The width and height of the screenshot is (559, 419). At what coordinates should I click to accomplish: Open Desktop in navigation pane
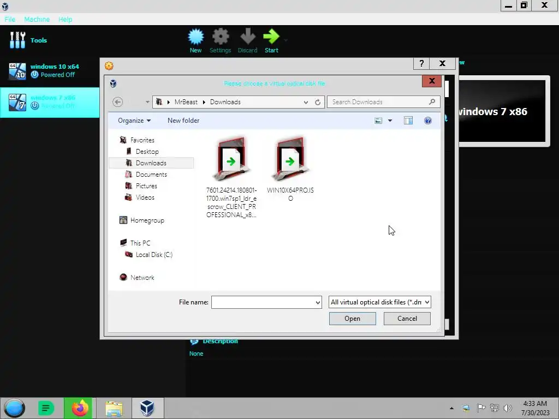tap(147, 152)
